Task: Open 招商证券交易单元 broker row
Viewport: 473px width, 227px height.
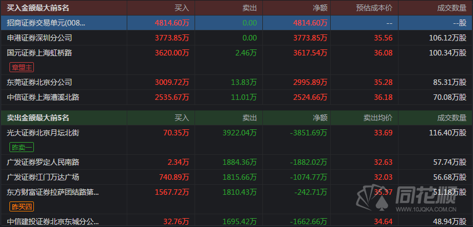Action: pyautogui.click(x=237, y=23)
